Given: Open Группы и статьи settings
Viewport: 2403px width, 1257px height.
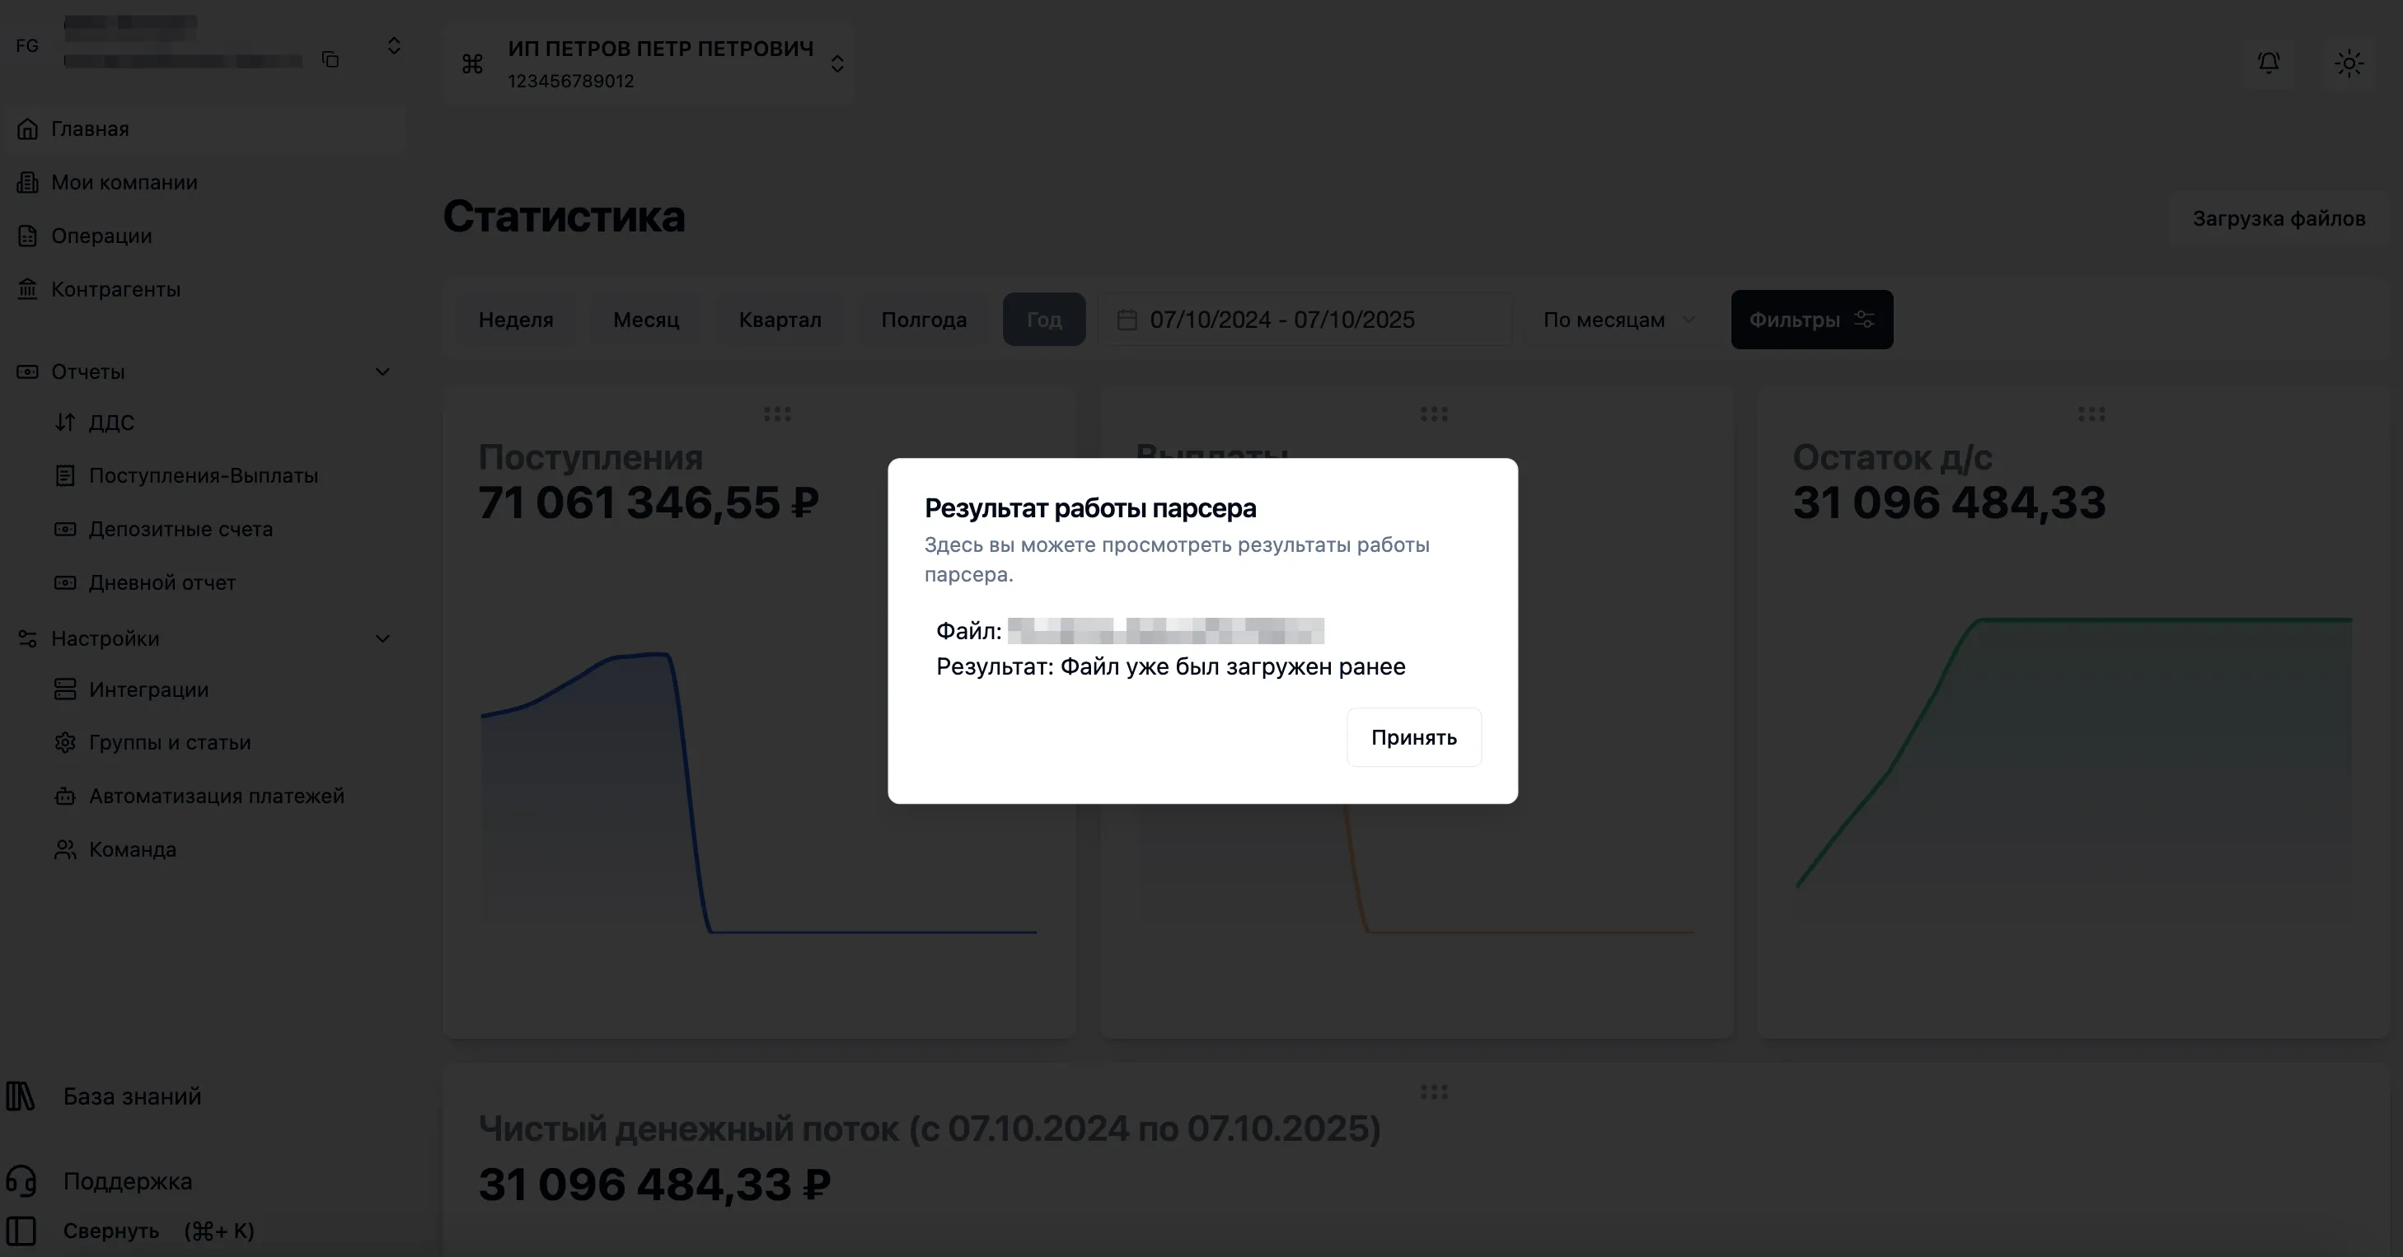Looking at the screenshot, I should [x=170, y=742].
